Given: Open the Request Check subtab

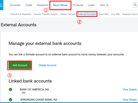Looking at the screenshot, I should [130, 14].
